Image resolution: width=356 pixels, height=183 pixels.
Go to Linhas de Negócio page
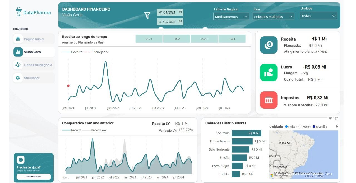[x=38, y=65]
